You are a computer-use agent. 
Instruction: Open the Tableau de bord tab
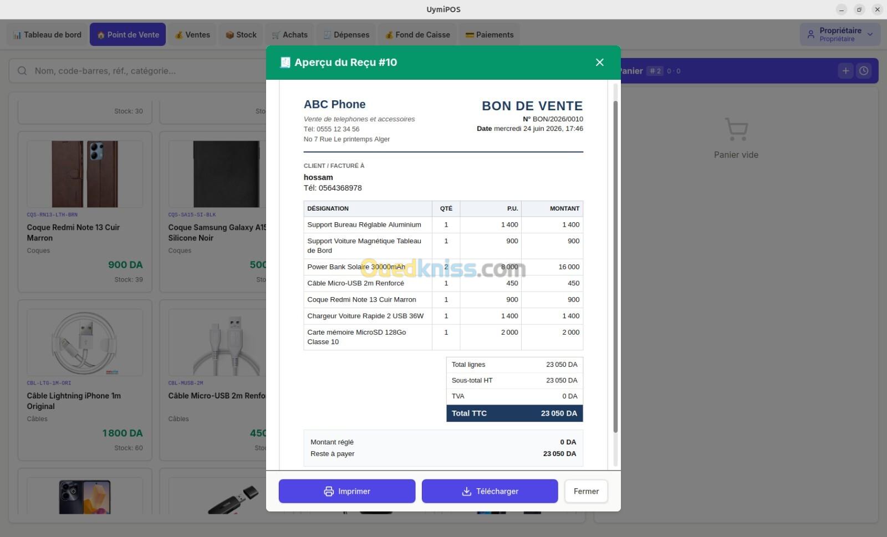[x=47, y=34]
